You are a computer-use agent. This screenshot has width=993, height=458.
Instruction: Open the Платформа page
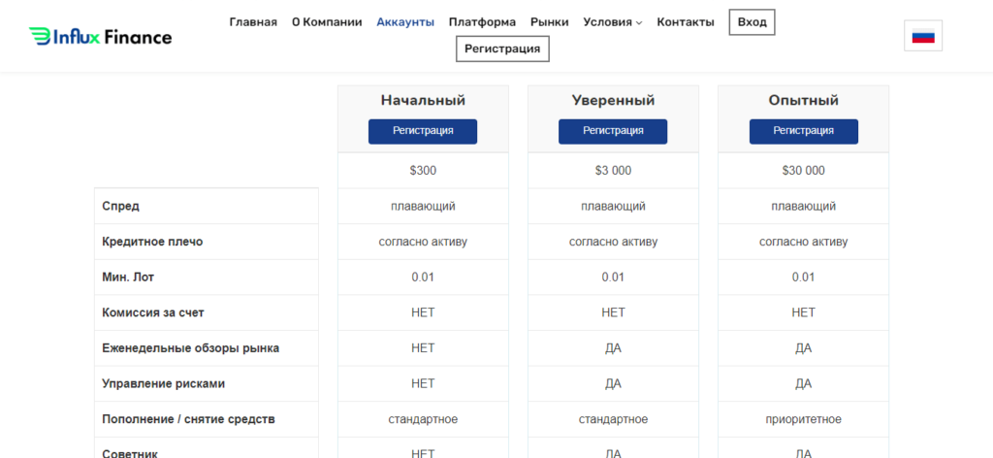[x=482, y=22]
